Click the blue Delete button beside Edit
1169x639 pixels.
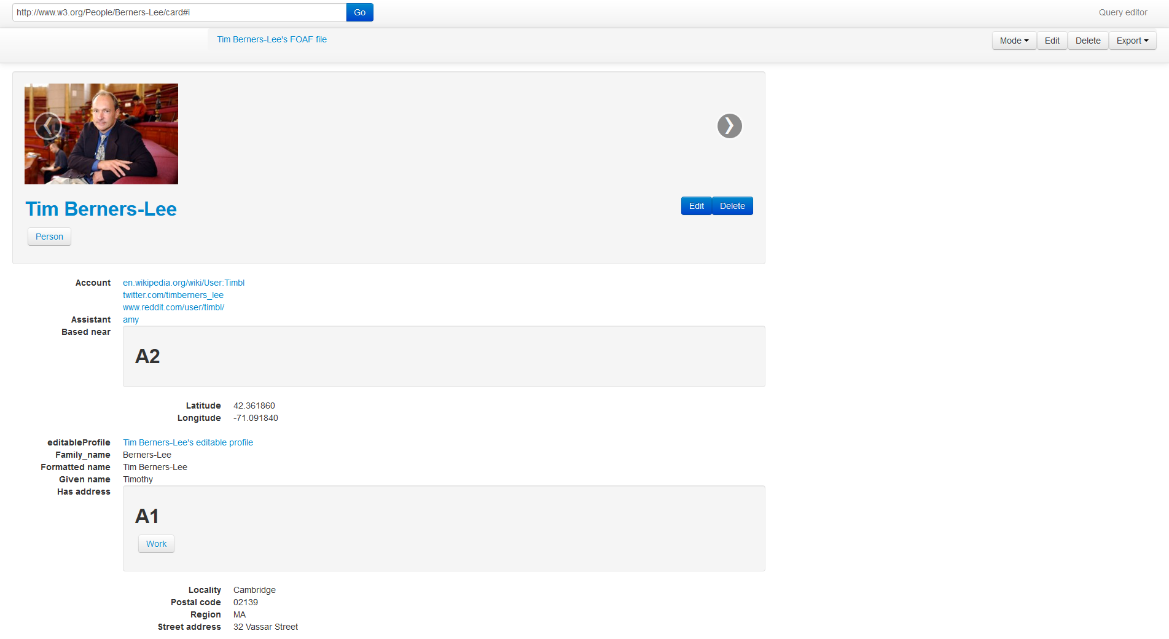pos(732,205)
